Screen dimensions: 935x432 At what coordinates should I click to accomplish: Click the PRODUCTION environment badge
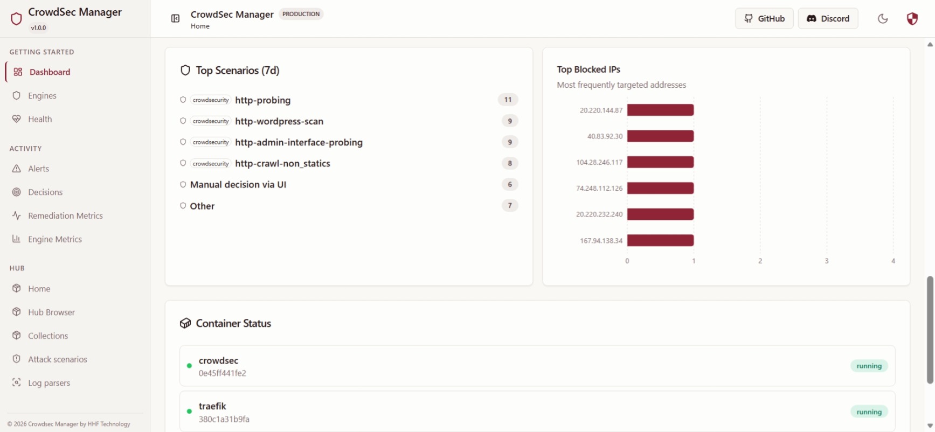tap(301, 14)
